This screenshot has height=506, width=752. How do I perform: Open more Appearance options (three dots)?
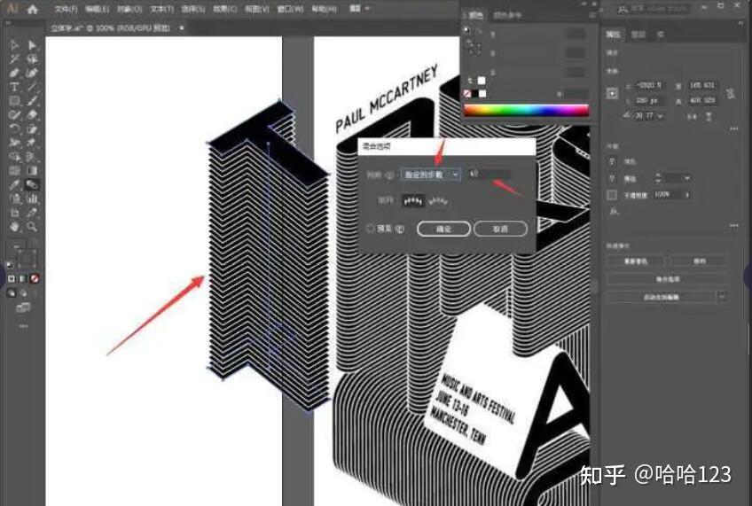point(733,225)
